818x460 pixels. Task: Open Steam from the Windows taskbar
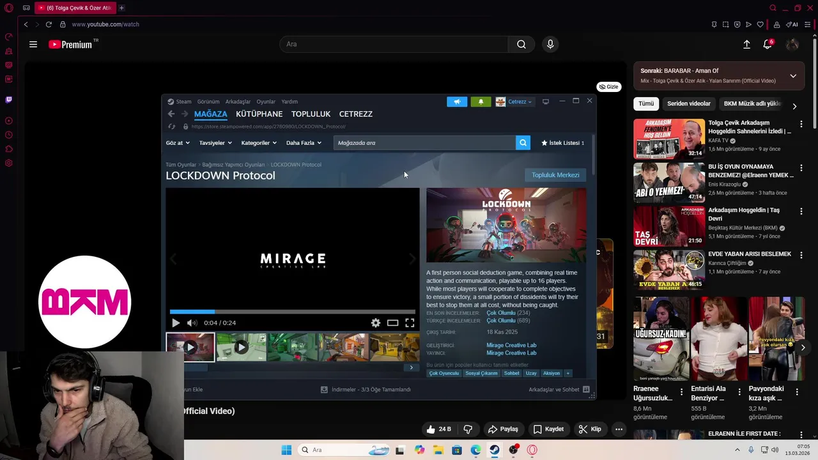pyautogui.click(x=495, y=450)
